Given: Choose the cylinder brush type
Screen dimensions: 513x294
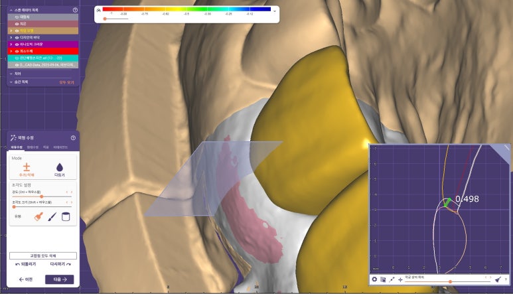Looking at the screenshot, I should tap(66, 216).
